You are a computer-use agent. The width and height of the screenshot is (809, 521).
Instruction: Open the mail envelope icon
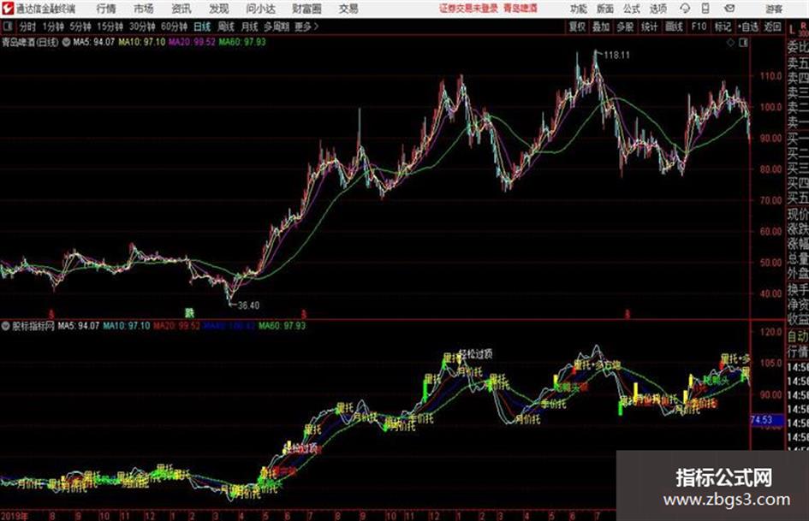(729, 9)
